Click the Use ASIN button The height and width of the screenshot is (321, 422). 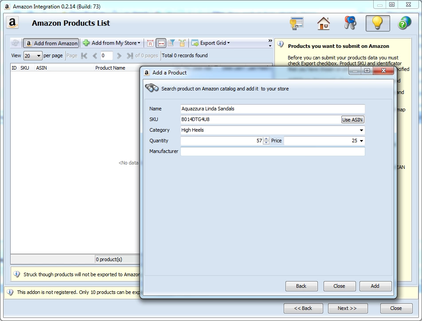tap(352, 120)
